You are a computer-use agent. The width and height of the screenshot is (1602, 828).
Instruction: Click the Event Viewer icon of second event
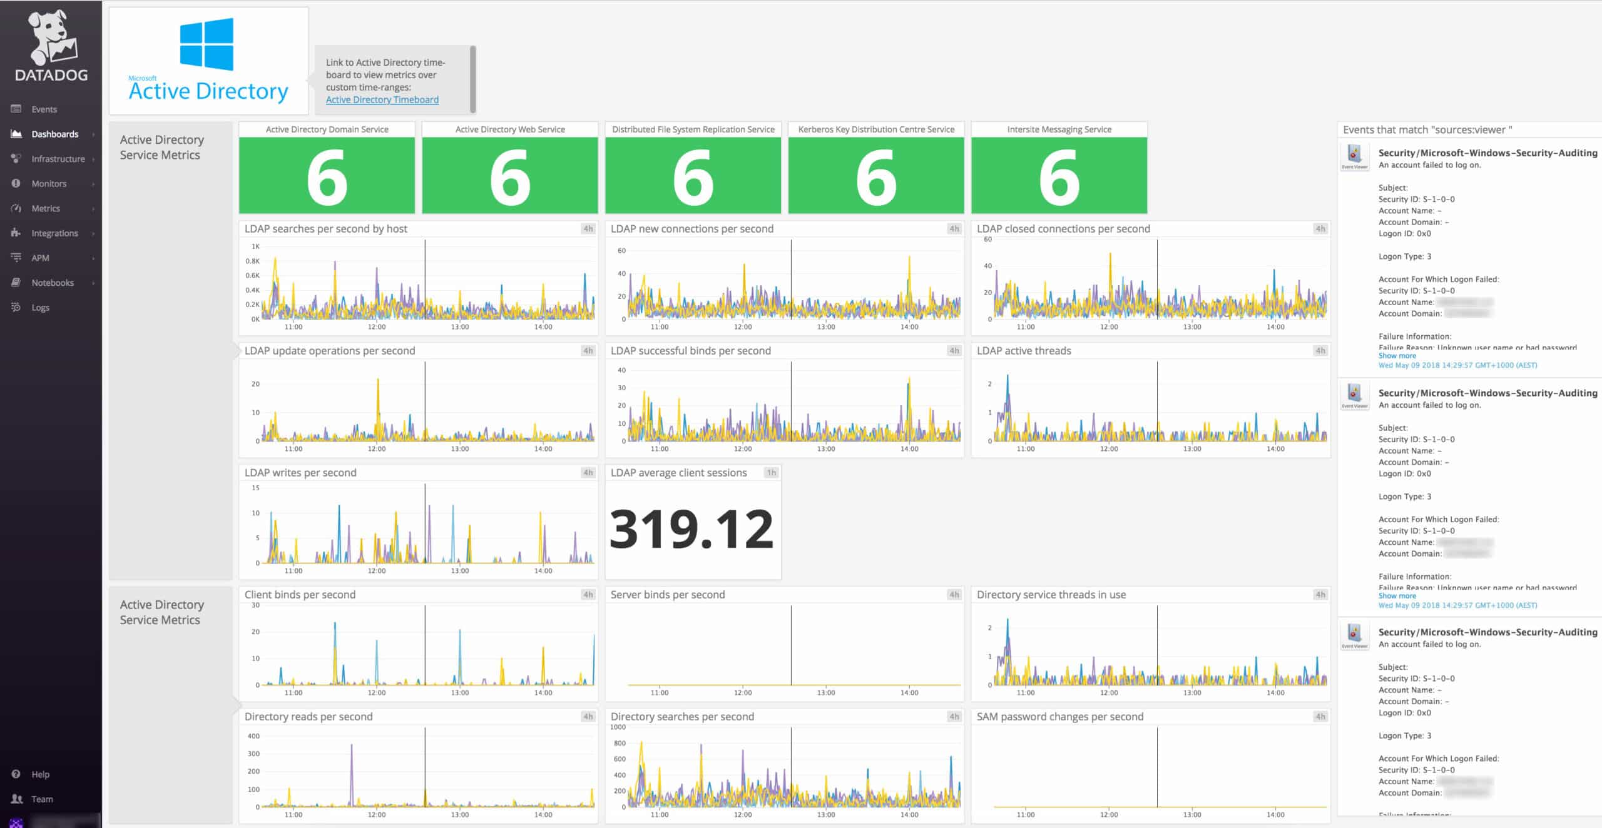click(x=1354, y=396)
